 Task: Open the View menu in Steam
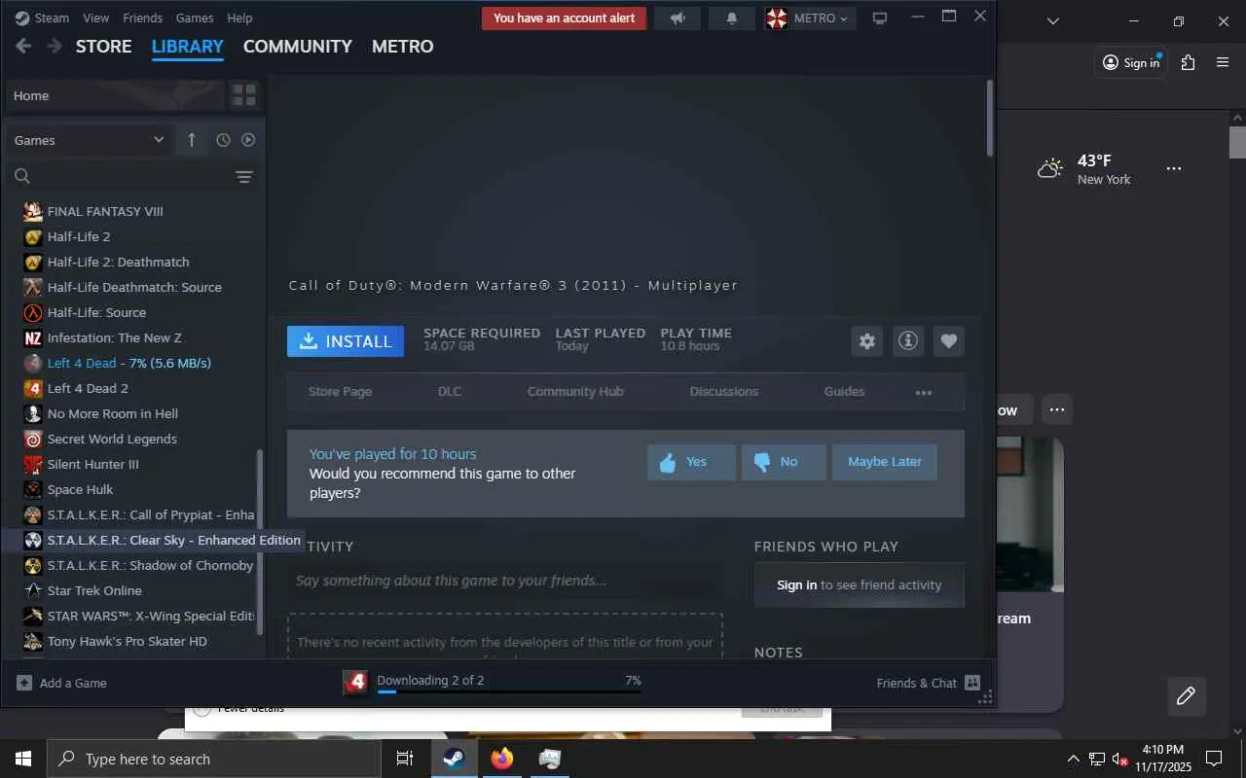tap(96, 18)
